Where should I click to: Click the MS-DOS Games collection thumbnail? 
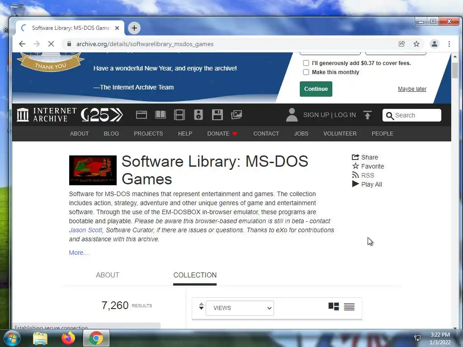pos(93,170)
